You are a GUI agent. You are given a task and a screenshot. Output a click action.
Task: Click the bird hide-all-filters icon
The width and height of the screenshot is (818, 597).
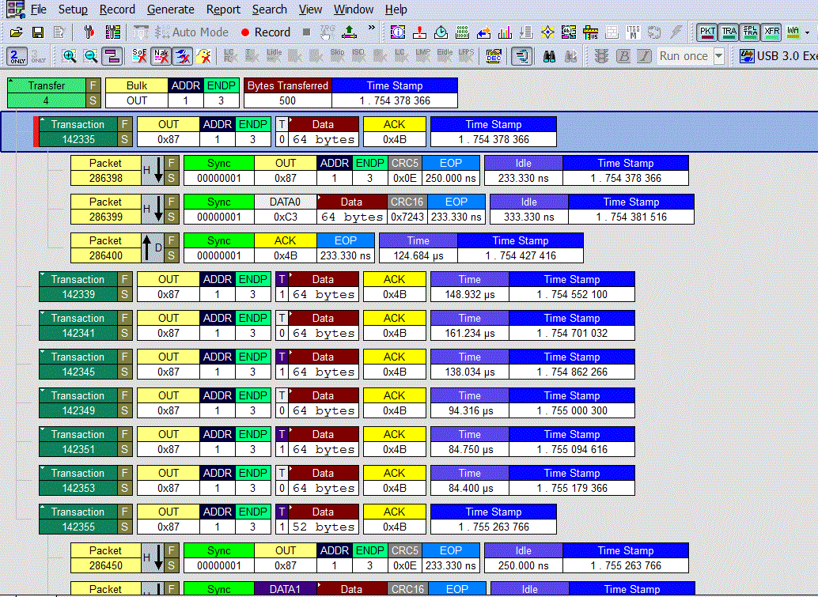point(204,56)
